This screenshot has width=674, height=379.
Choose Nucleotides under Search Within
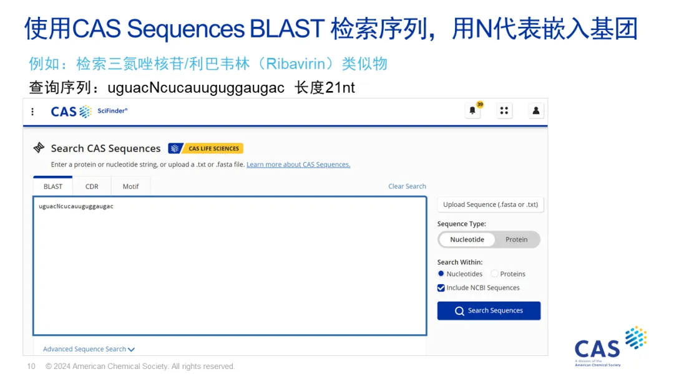click(441, 274)
